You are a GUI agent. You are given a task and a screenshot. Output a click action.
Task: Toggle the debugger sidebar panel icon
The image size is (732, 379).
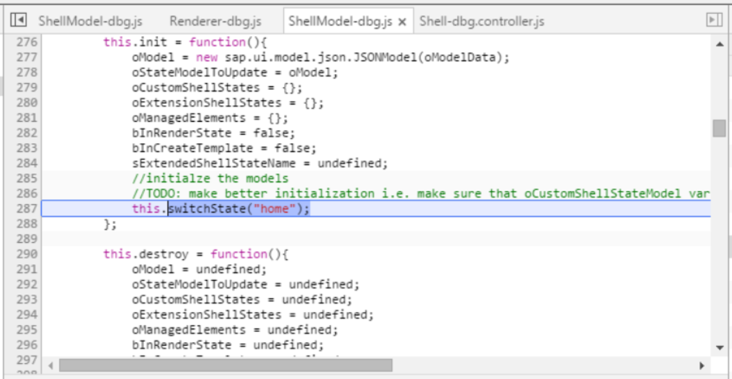point(714,19)
